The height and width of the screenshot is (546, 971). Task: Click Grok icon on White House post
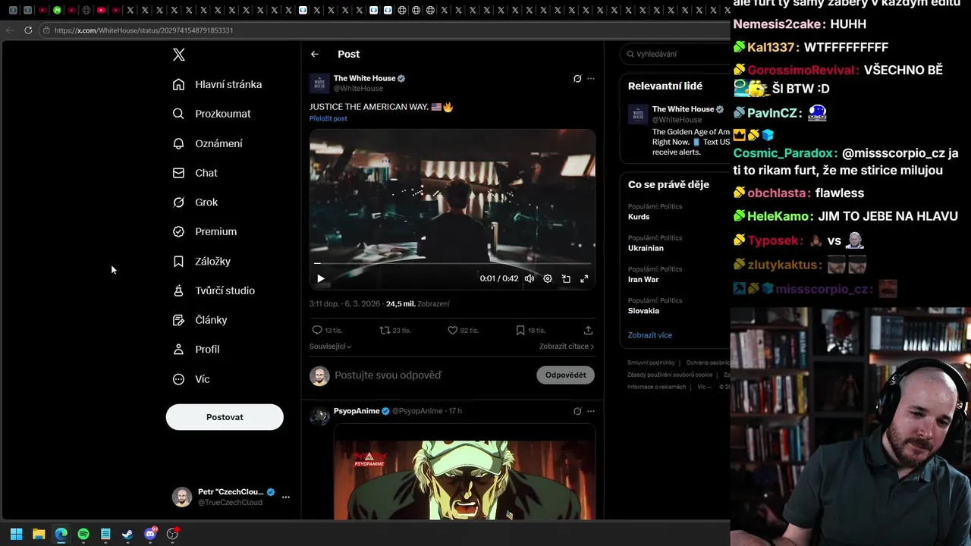click(577, 78)
